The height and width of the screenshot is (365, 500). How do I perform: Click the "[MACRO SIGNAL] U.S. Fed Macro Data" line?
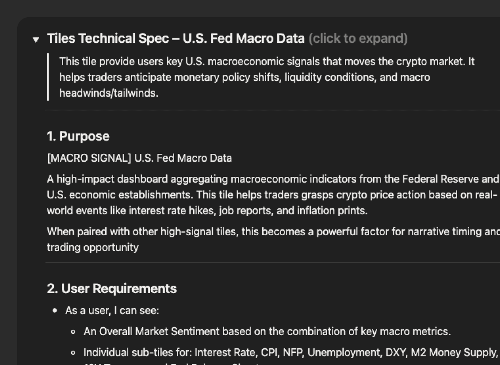tap(139, 158)
